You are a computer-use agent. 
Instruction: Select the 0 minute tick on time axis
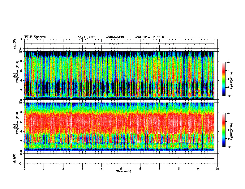[24, 169]
